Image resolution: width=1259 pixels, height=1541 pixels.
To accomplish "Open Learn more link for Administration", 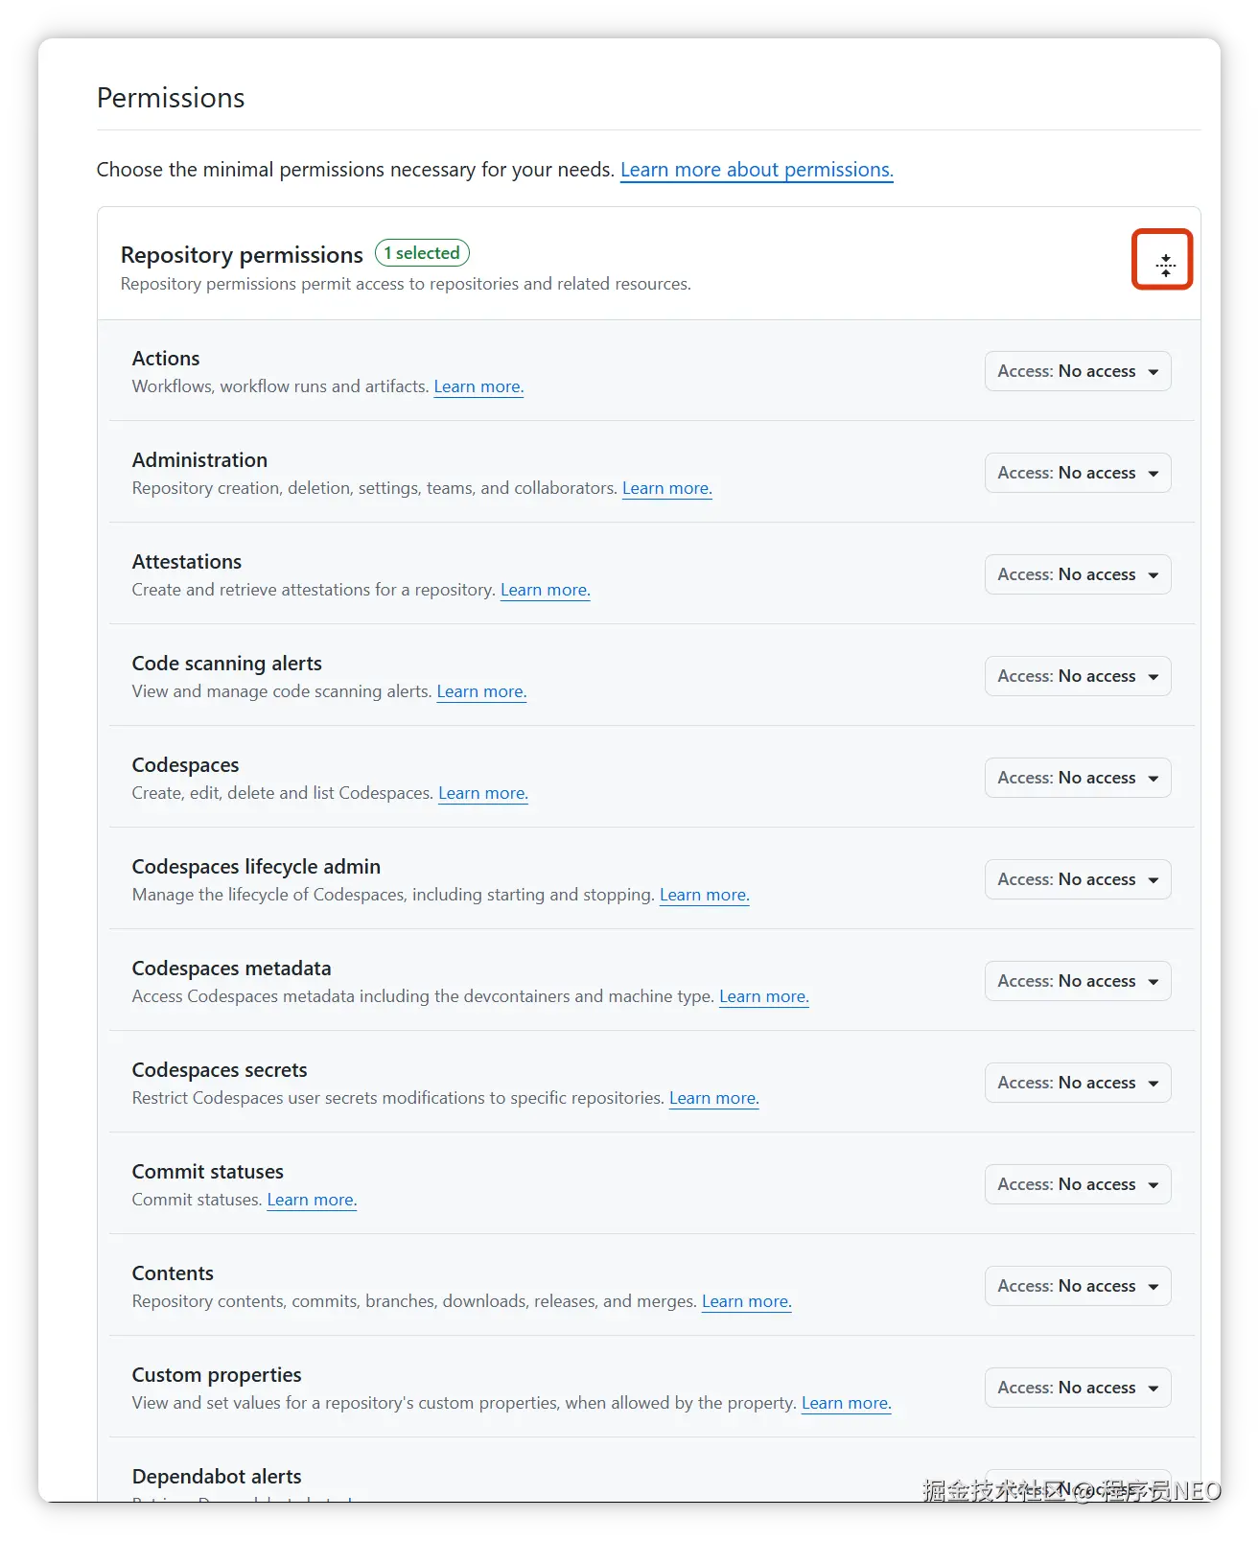I will pyautogui.click(x=666, y=488).
